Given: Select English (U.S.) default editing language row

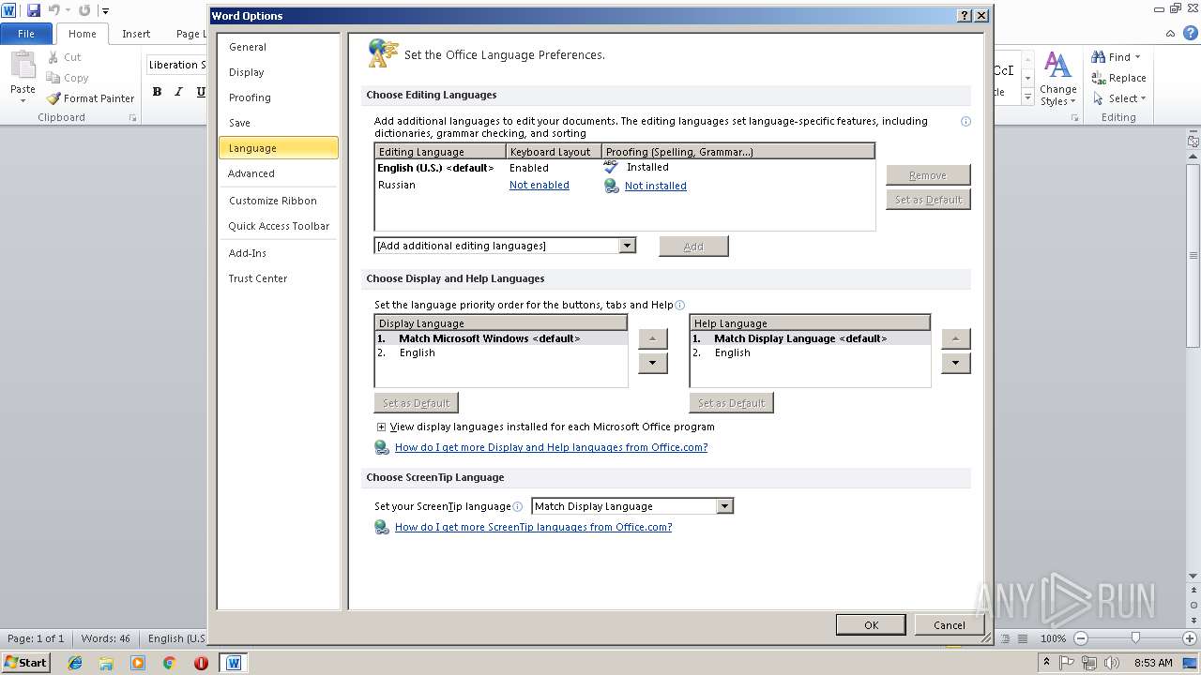Looking at the screenshot, I should (x=624, y=168).
